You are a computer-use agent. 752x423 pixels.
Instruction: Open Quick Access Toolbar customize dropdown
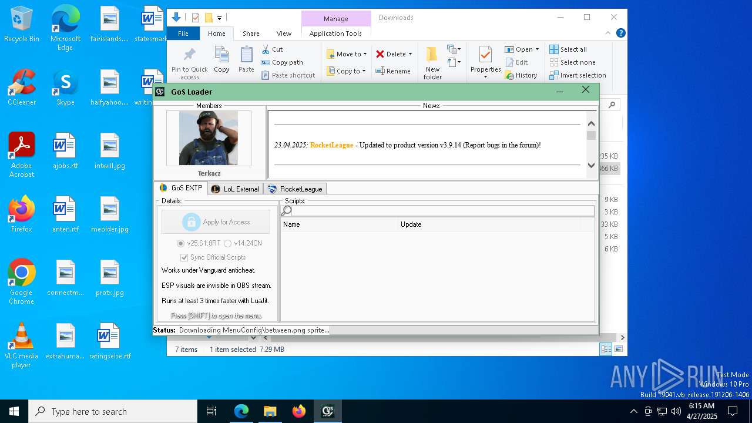pos(219,18)
